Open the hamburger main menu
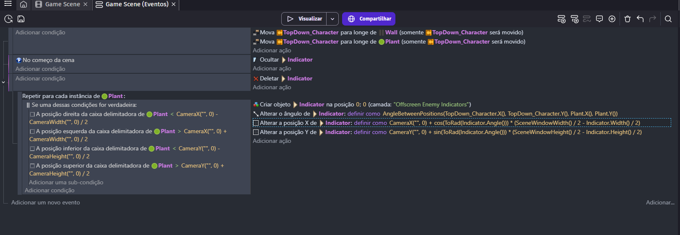The height and width of the screenshot is (235, 680). pos(8,4)
